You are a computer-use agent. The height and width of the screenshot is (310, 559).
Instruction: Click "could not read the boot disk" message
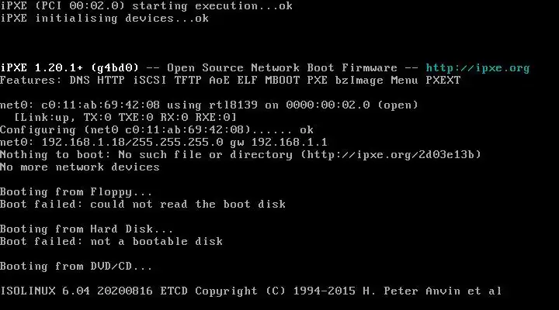click(x=188, y=204)
